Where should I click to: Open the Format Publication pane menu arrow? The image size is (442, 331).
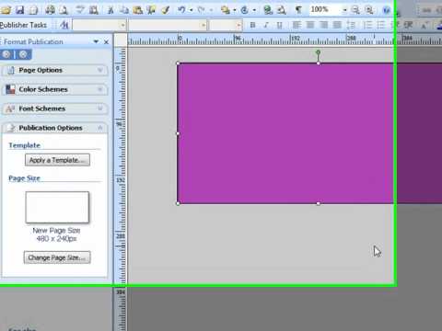[x=96, y=41]
